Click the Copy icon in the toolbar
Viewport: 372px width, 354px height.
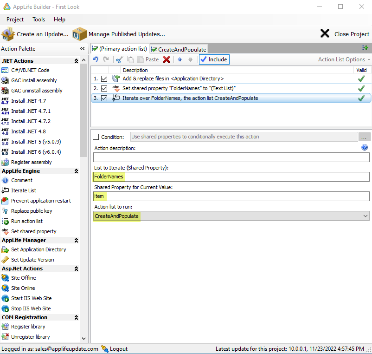(130, 59)
